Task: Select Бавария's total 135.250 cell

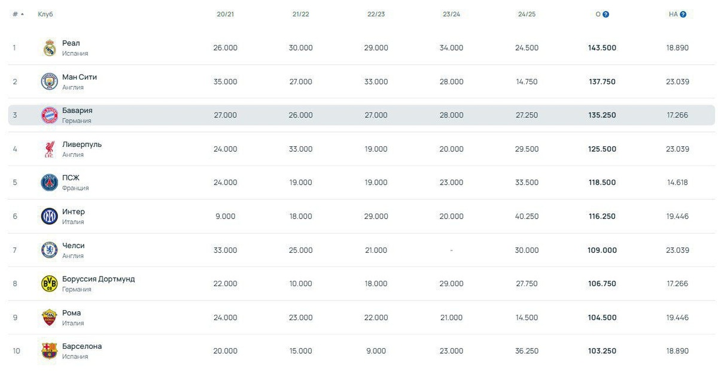Action: 602,115
